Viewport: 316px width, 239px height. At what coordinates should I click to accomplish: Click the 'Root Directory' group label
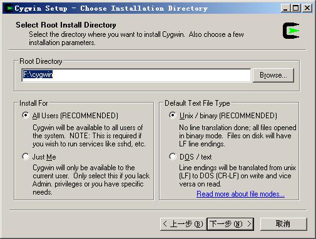41,61
